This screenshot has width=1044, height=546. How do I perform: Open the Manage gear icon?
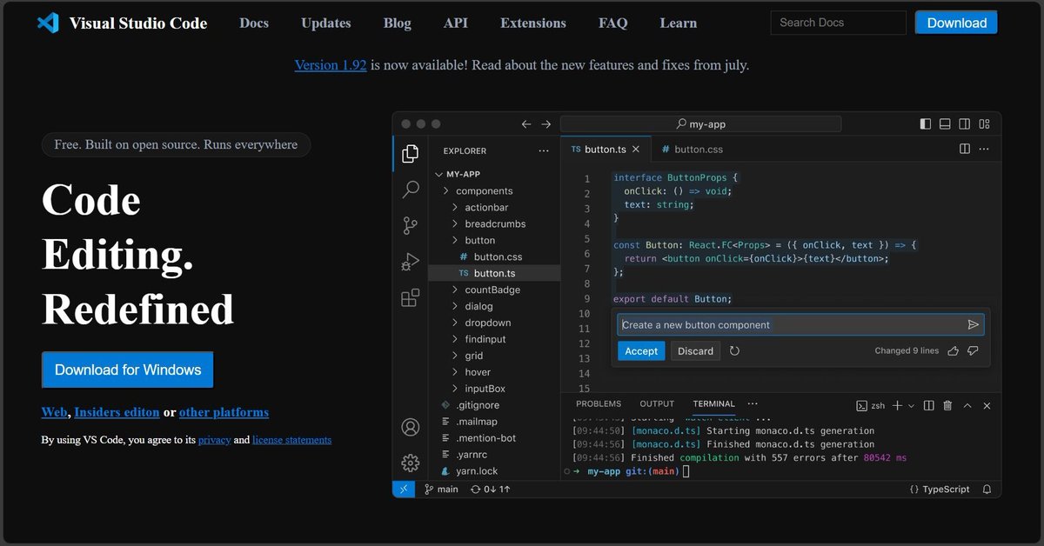(x=411, y=463)
